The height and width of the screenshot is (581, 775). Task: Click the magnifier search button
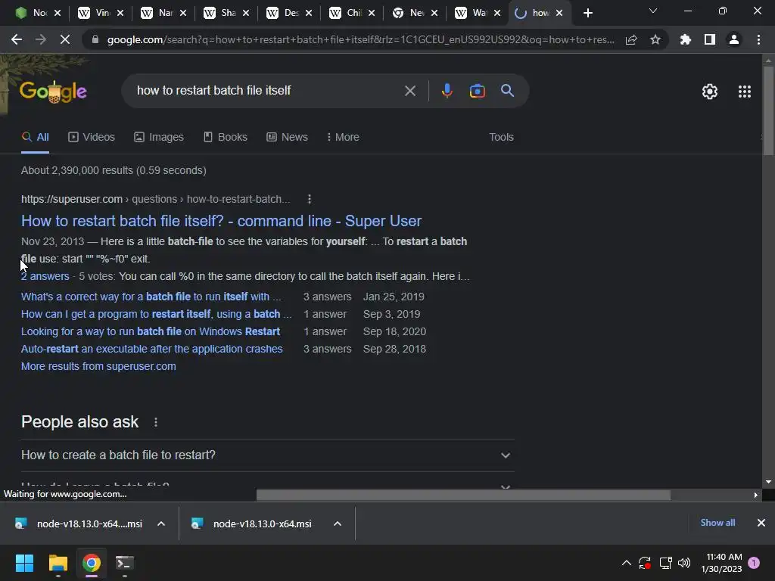click(507, 91)
